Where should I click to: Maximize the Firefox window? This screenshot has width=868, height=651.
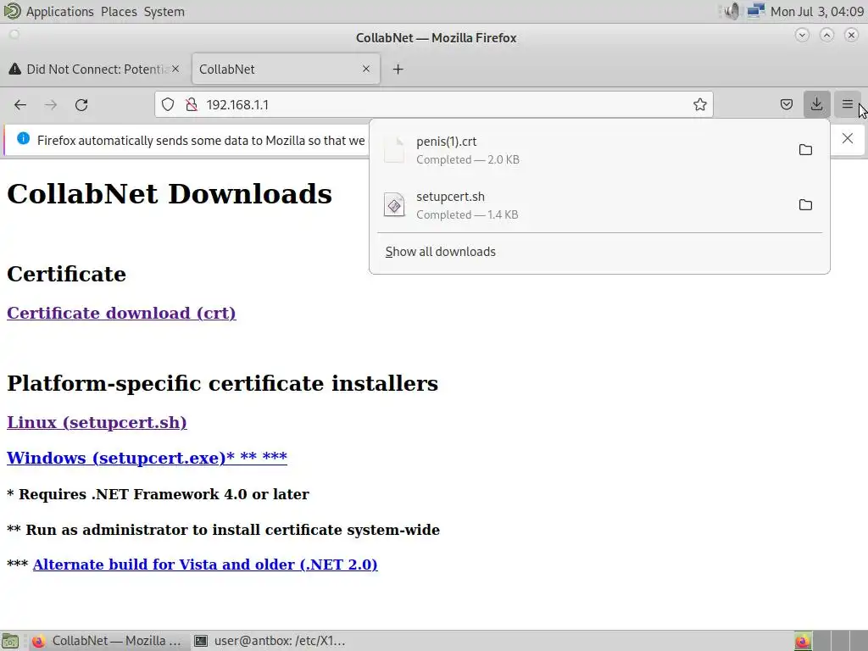click(x=826, y=35)
